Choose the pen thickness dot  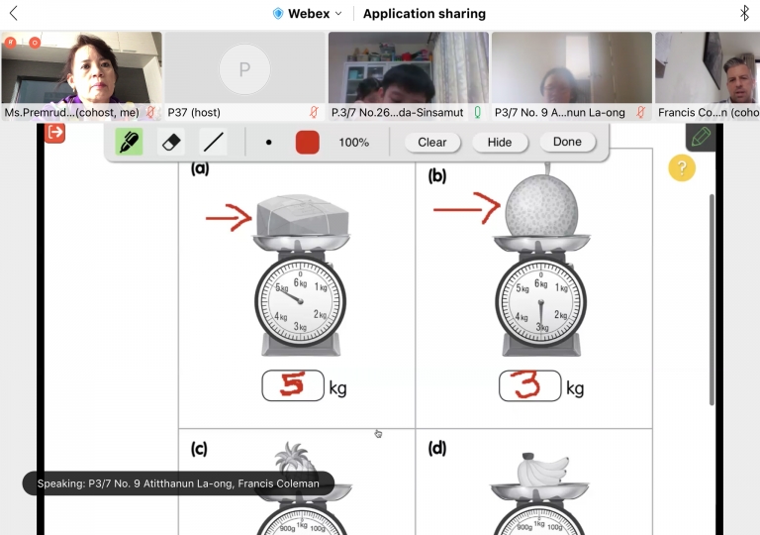pyautogui.click(x=269, y=143)
